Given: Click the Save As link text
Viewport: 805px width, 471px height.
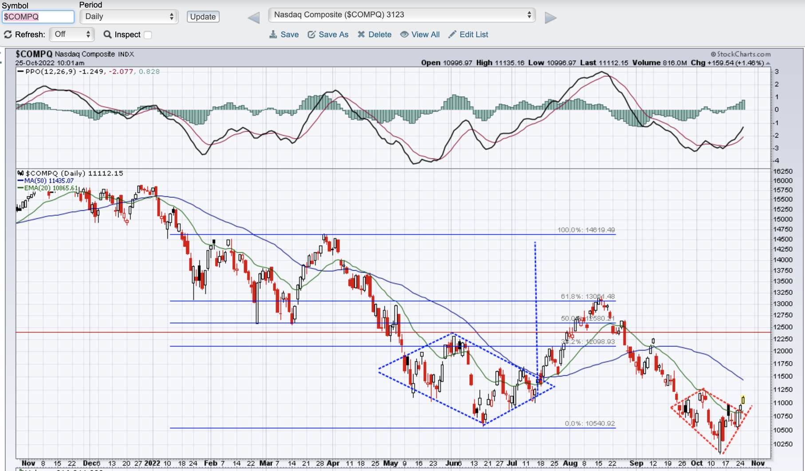Looking at the screenshot, I should 333,35.
